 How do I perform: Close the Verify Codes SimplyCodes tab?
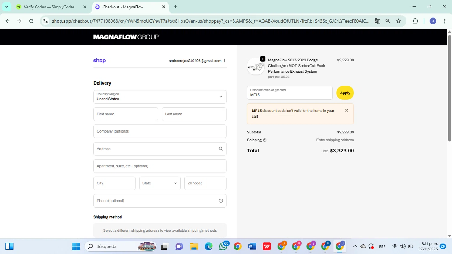tap(85, 7)
